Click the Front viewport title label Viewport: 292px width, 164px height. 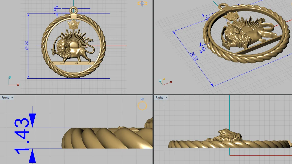tap(5, 98)
